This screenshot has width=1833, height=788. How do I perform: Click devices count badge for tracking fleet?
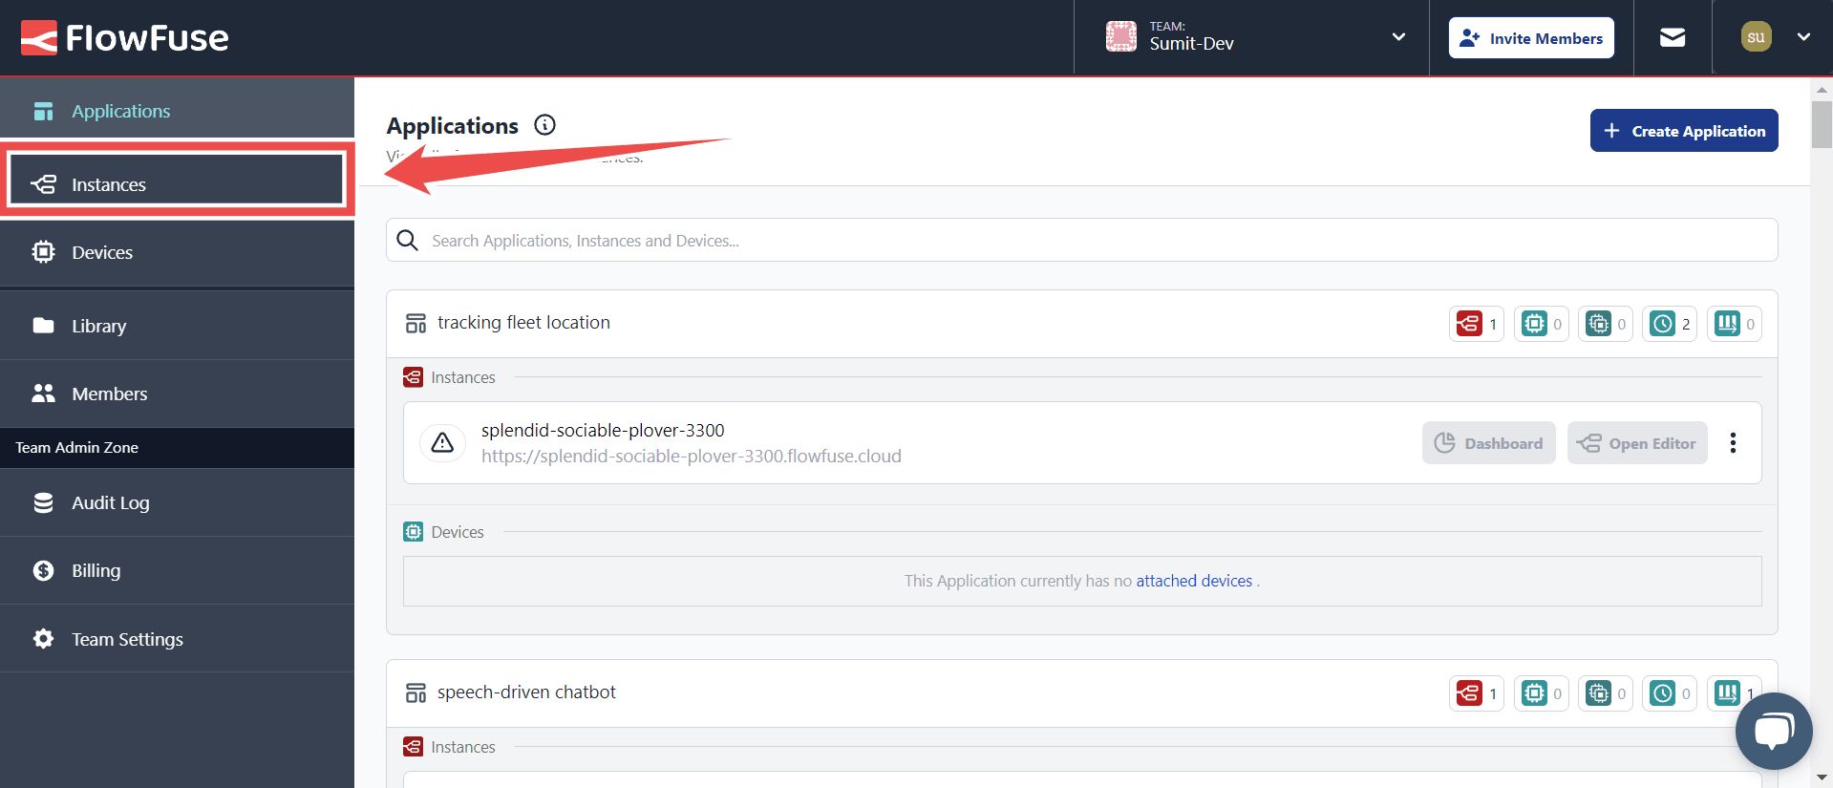pyautogui.click(x=1541, y=324)
